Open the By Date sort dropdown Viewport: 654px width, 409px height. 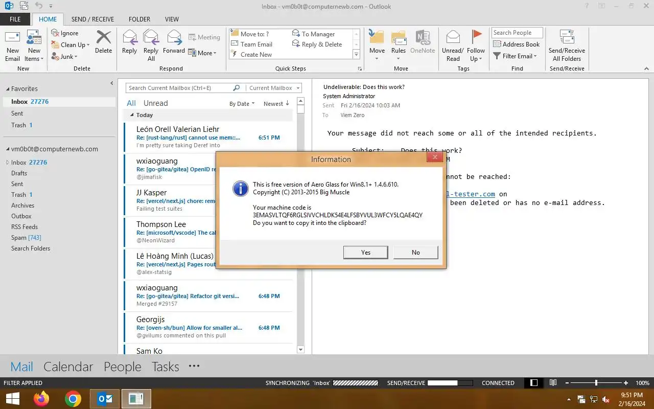[242, 104]
